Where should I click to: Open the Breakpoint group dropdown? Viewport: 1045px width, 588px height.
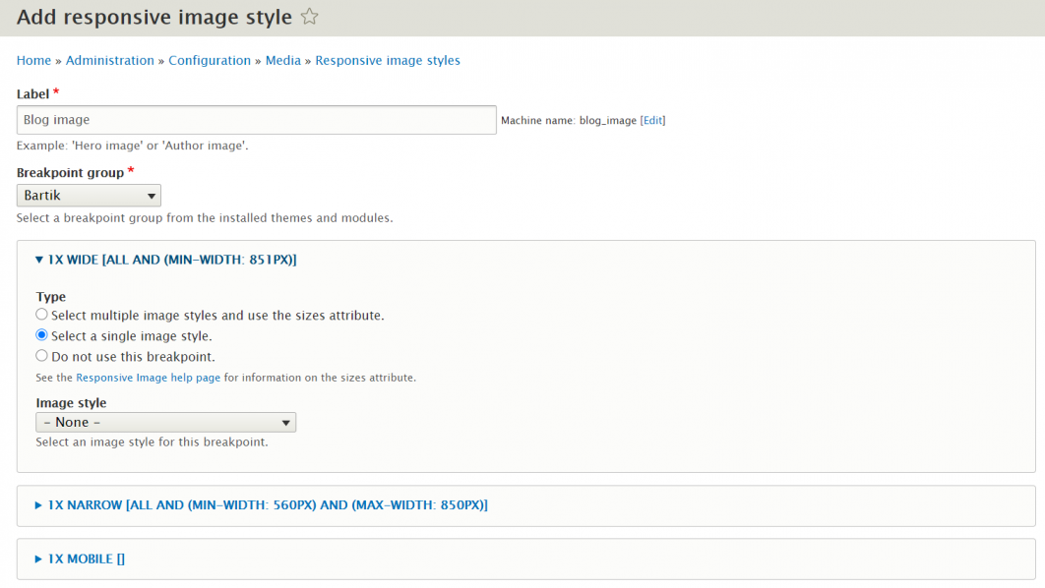coord(89,195)
